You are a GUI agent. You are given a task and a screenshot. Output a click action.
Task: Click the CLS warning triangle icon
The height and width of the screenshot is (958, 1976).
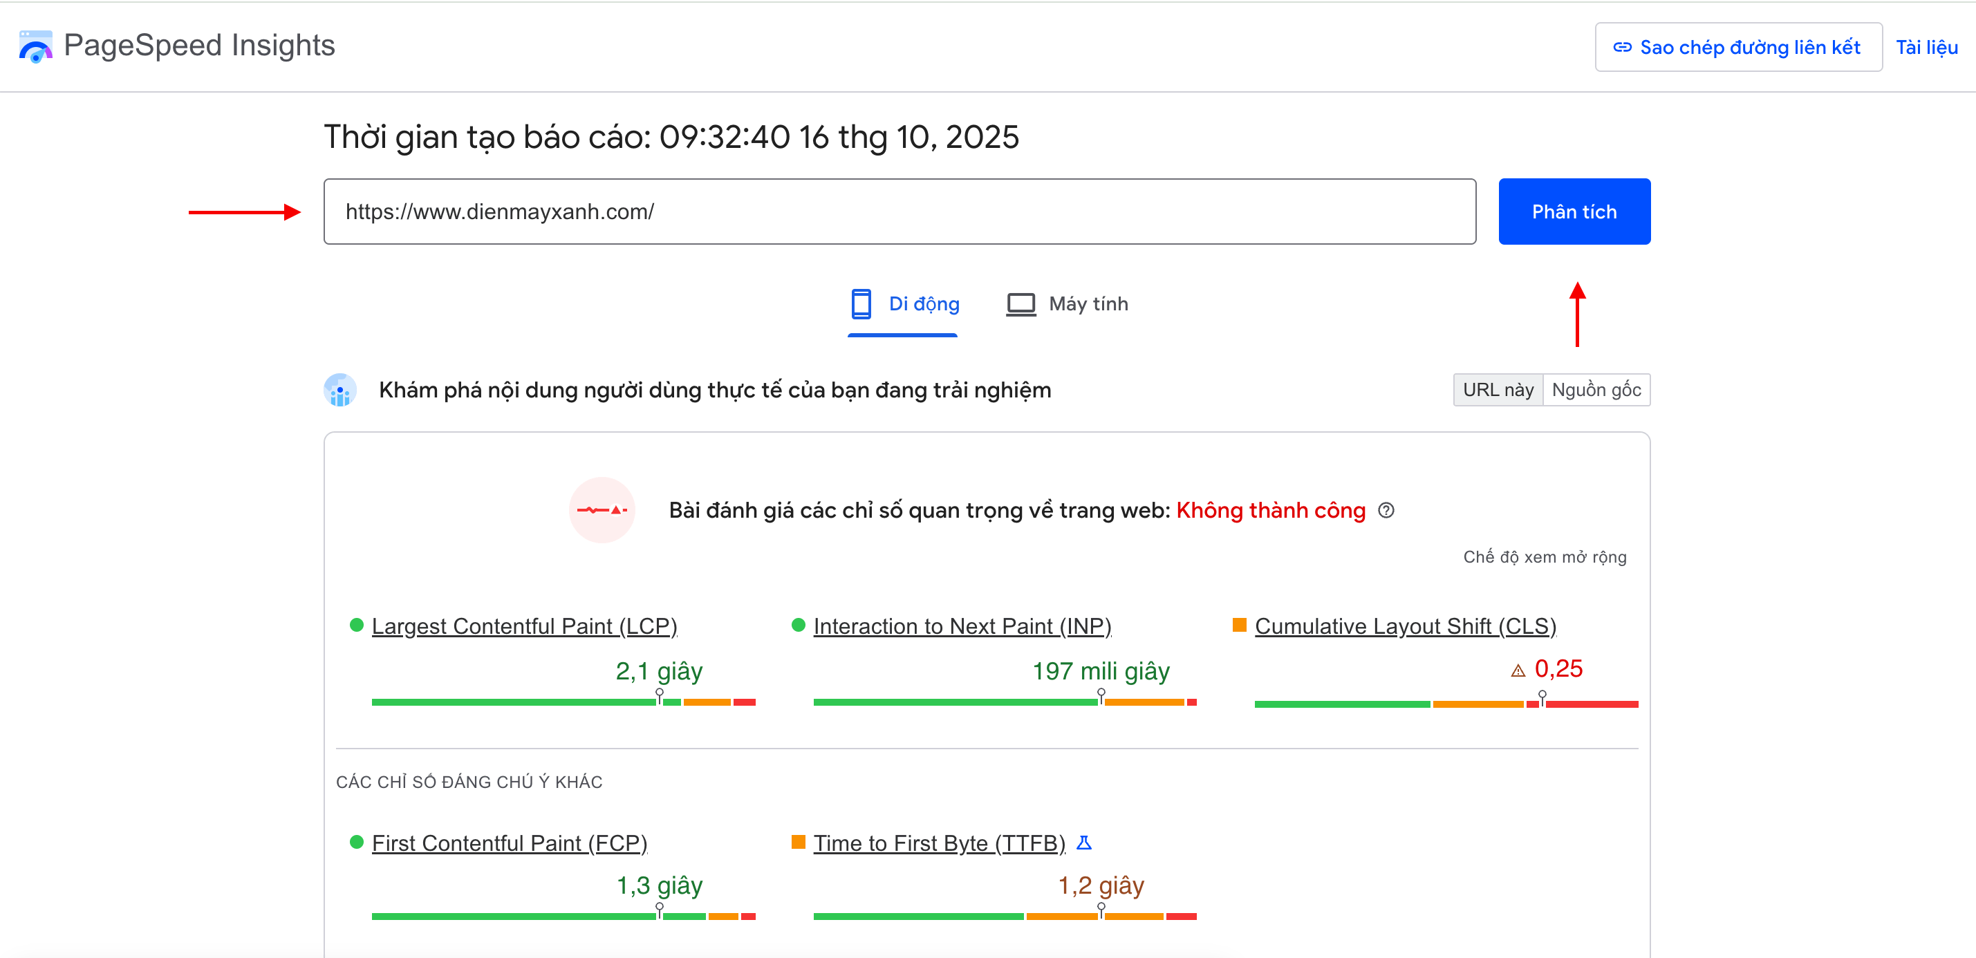pyautogui.click(x=1518, y=671)
